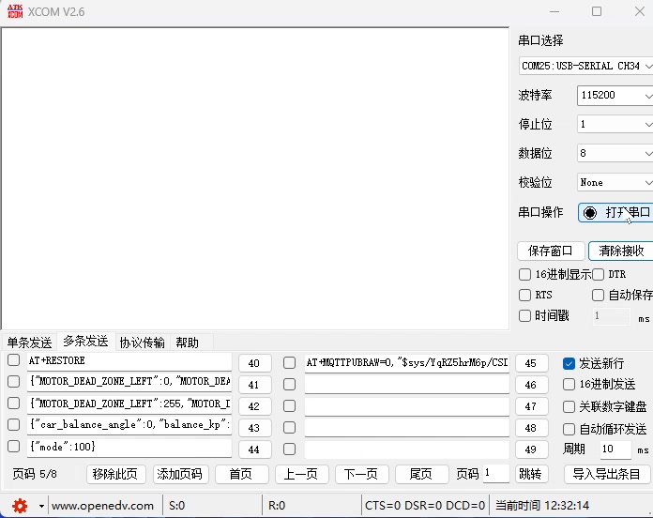Open the arrow menu beside the gear
This screenshot has width=653, height=518.
(41, 506)
